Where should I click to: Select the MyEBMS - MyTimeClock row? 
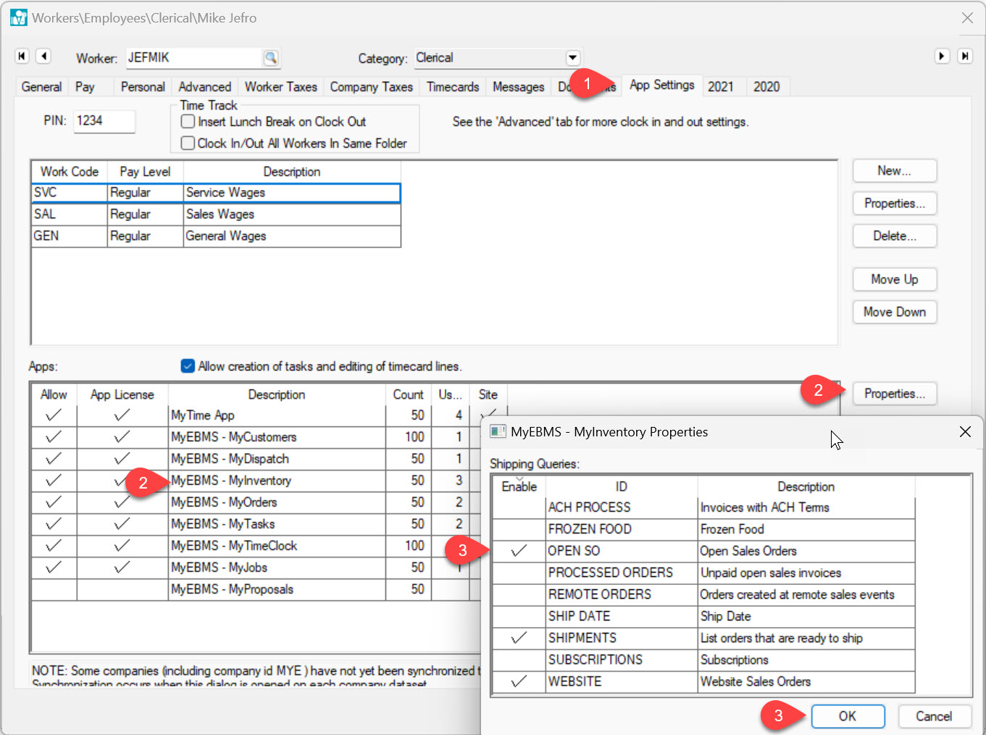point(257,546)
